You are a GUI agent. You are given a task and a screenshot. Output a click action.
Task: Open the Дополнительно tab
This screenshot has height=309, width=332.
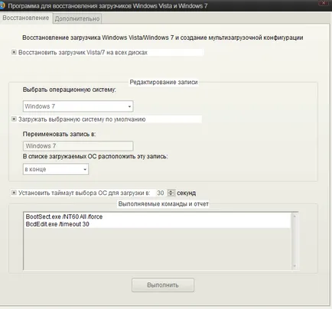(77, 19)
